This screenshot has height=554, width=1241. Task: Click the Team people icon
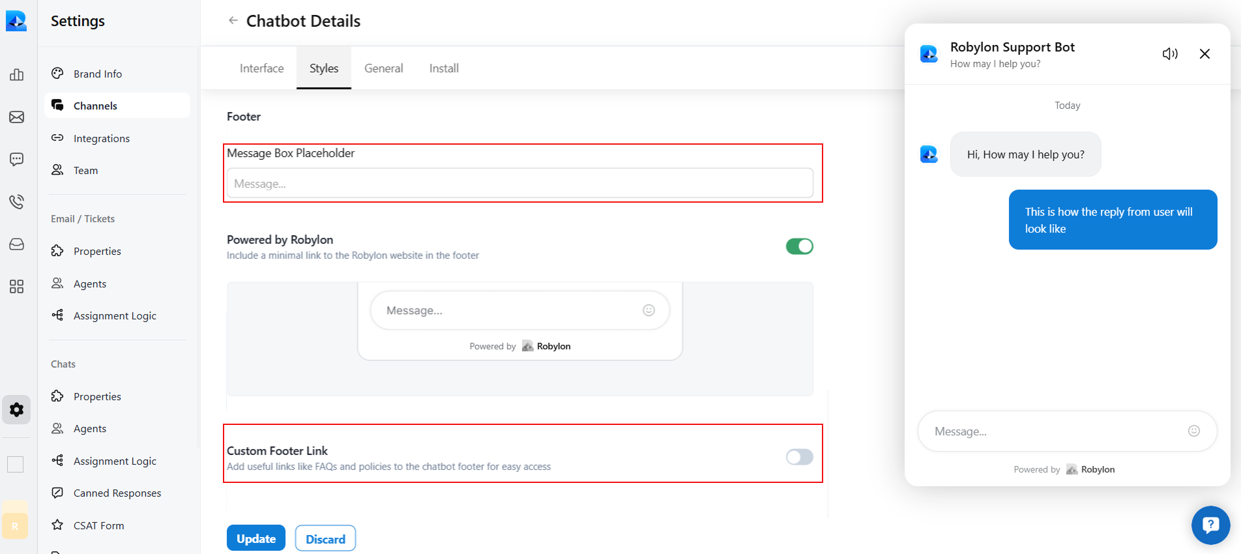pos(57,169)
